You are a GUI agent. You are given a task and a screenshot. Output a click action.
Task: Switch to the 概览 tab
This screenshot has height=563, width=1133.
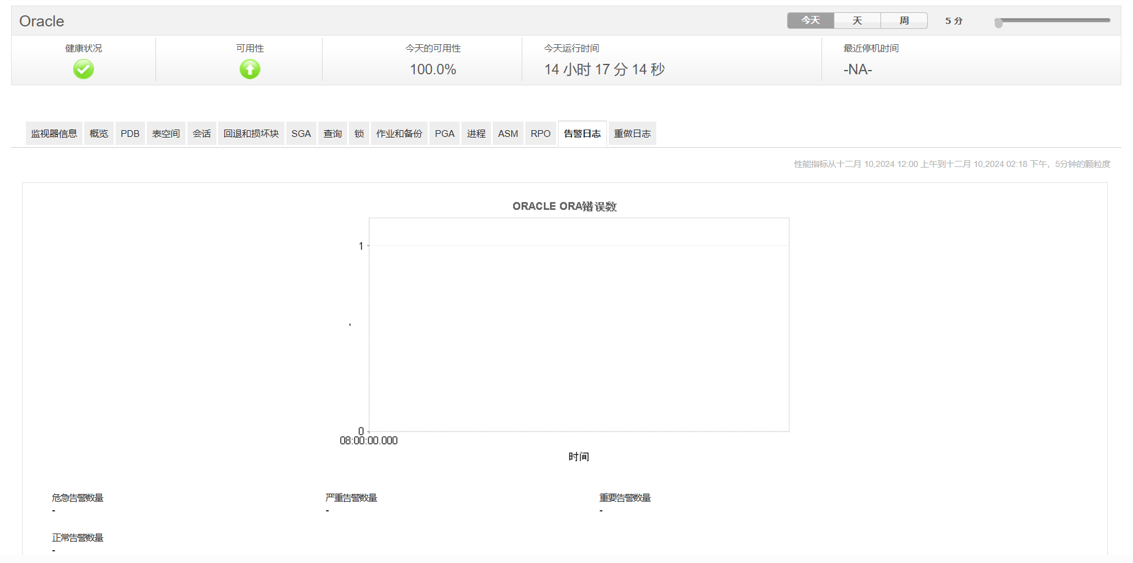pyautogui.click(x=99, y=133)
